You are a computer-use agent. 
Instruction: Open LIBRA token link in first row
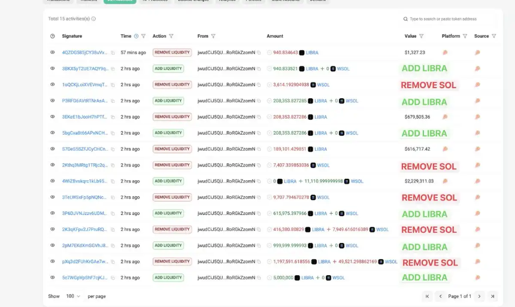tap(312, 53)
